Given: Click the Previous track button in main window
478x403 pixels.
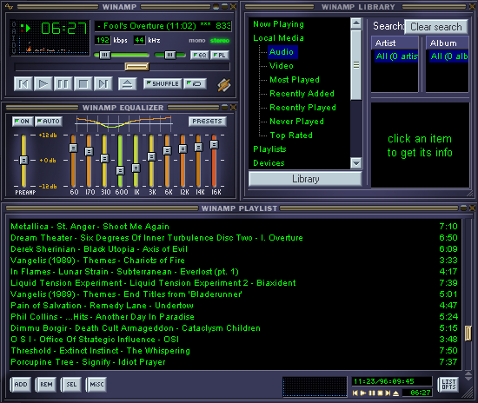Looking at the screenshot, I should point(23,83).
